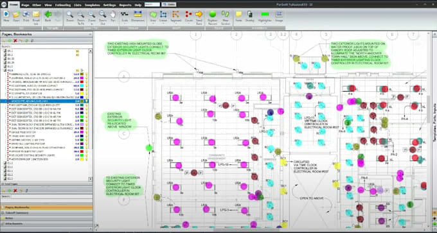Open the View menu
The image size is (437, 233).
click(48, 4)
